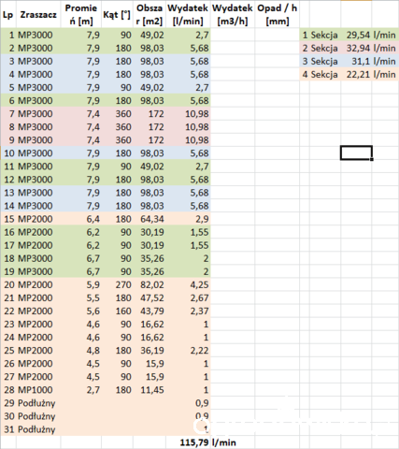Select the MP1000 sprinkler cell in row 28

pos(38,390)
